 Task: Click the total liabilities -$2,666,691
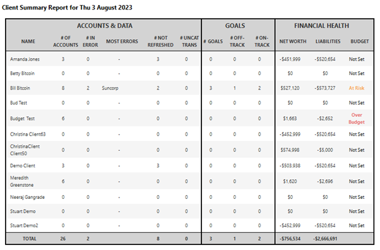[x=325, y=239]
